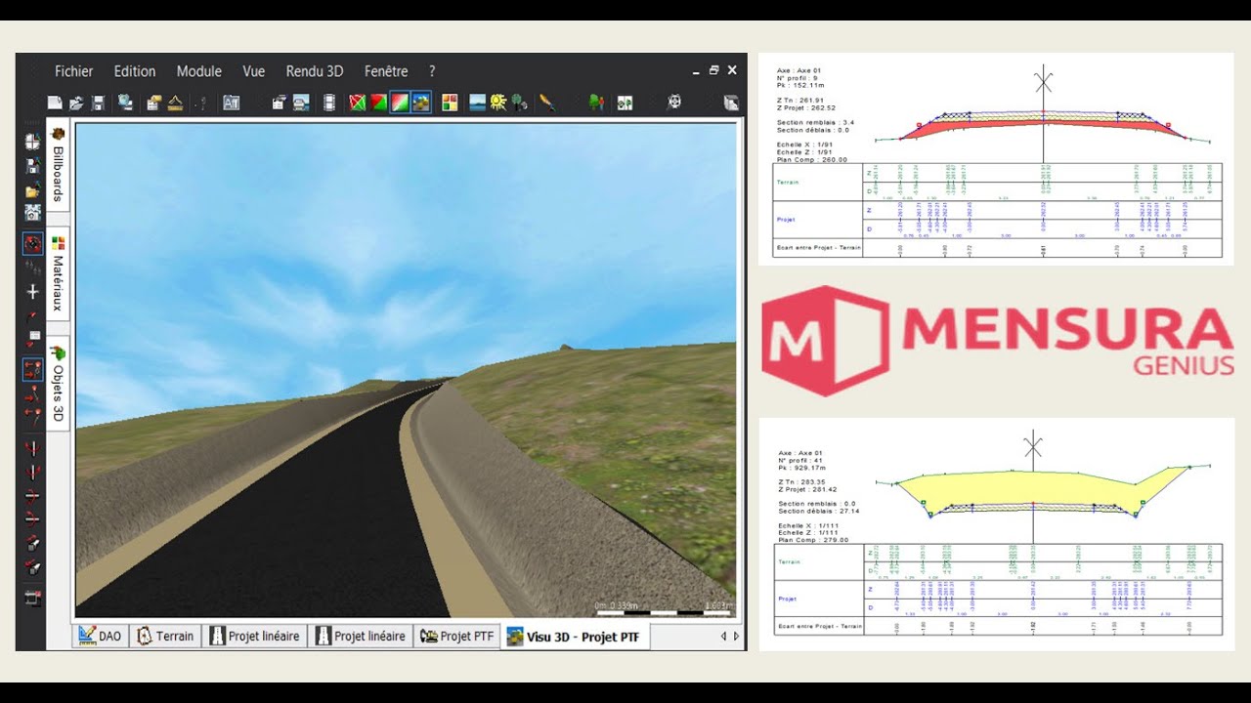Open a file with the open-folder toolbar icon
Image resolution: width=1251 pixels, height=703 pixels.
tap(76, 103)
